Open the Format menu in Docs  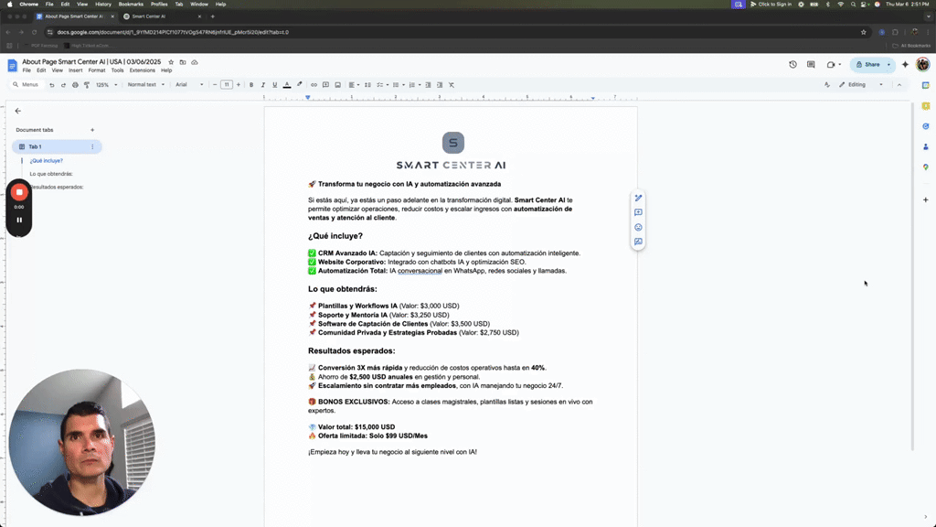(x=97, y=70)
